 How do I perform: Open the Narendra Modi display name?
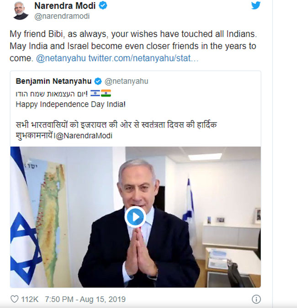pyautogui.click(x=66, y=6)
